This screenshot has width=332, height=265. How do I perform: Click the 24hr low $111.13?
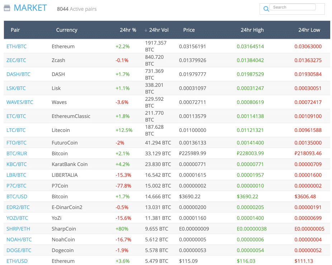(304, 261)
